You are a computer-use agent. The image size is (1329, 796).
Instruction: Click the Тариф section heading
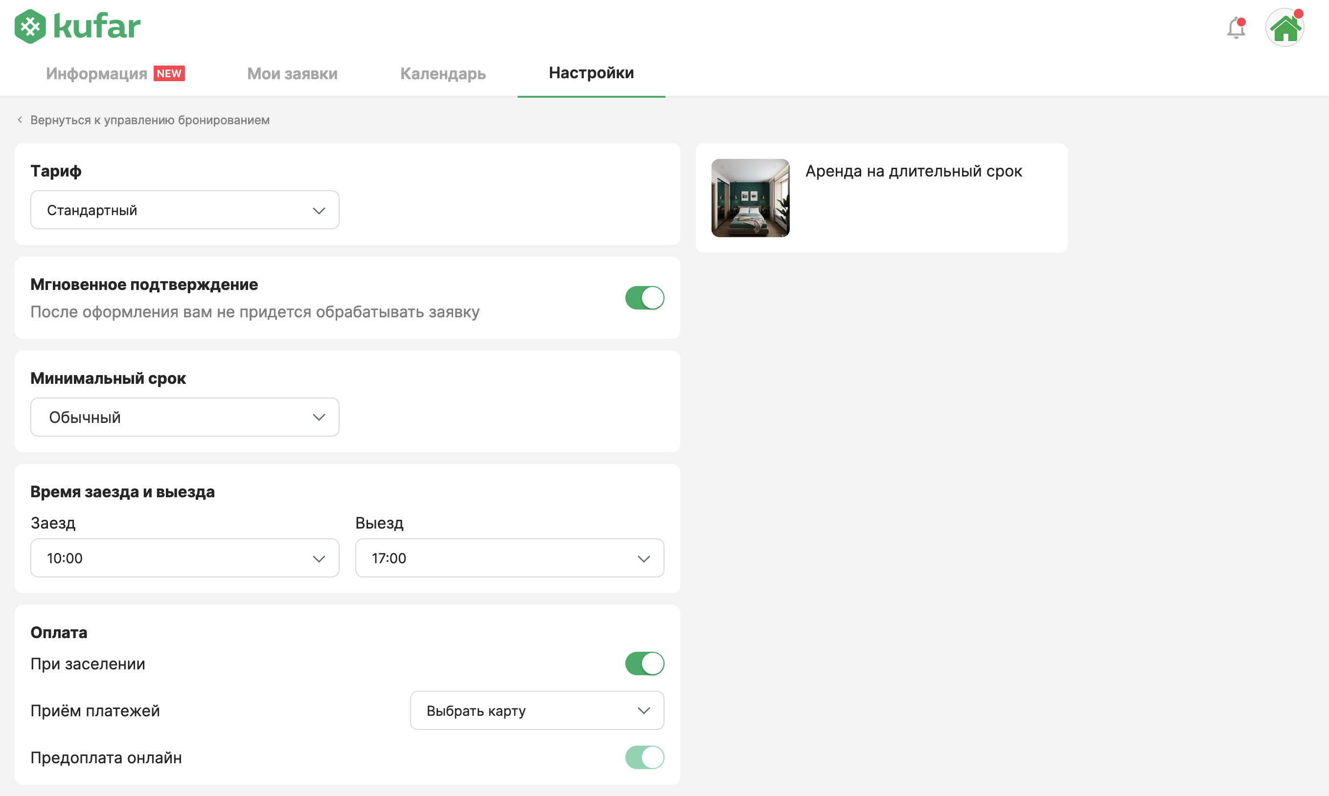tap(56, 171)
